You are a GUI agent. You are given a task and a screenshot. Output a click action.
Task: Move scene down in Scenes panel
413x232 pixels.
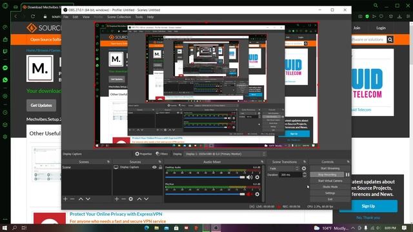click(x=88, y=199)
